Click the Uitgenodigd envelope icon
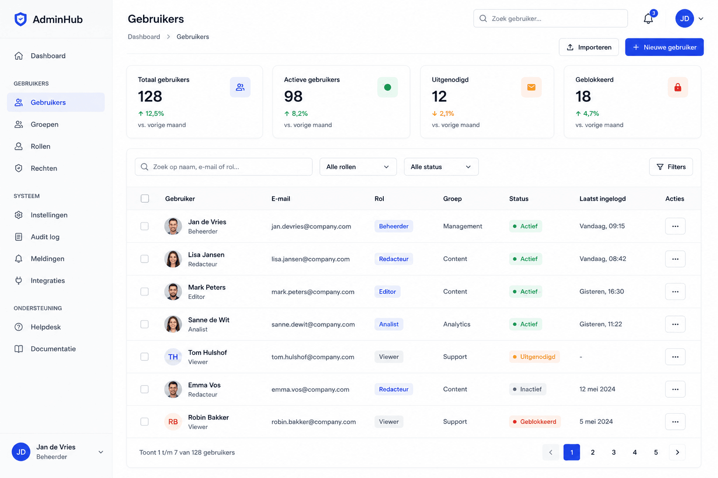Viewport: 718px width, 478px height. [531, 87]
